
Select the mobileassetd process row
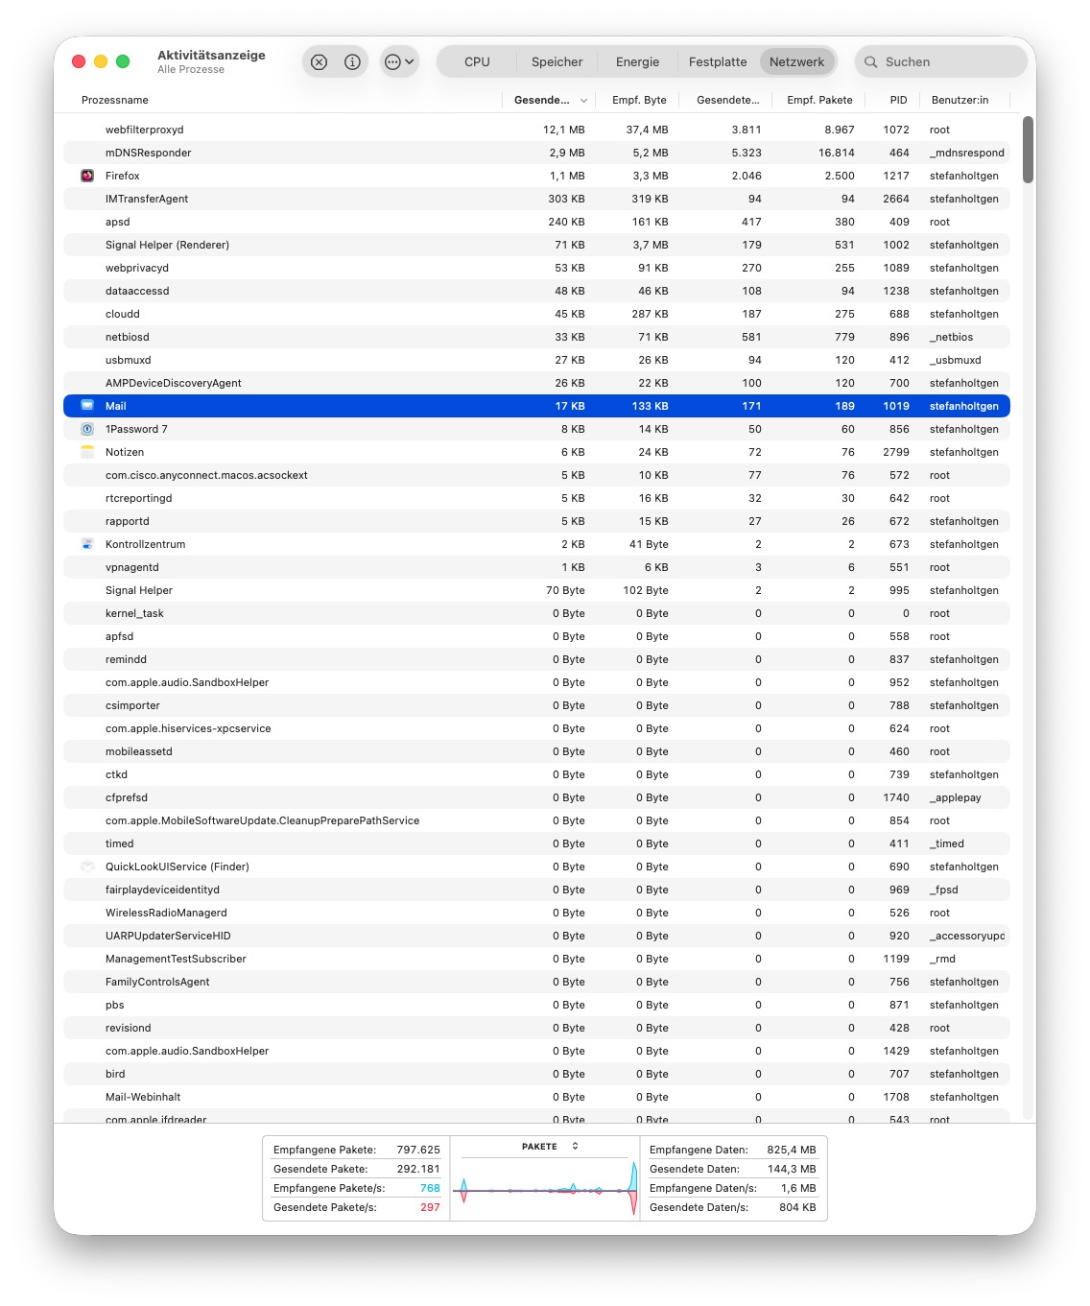click(536, 751)
